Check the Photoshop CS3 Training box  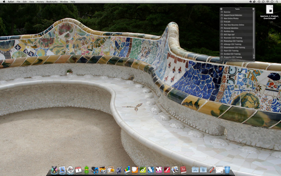(x=222, y=41)
